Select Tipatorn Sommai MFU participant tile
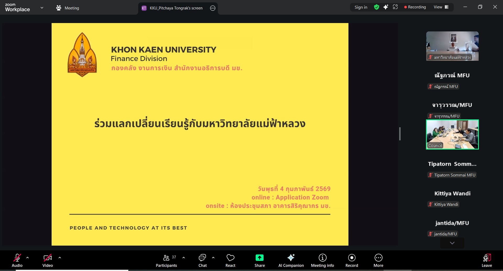The width and height of the screenshot is (503, 271). pyautogui.click(x=452, y=164)
